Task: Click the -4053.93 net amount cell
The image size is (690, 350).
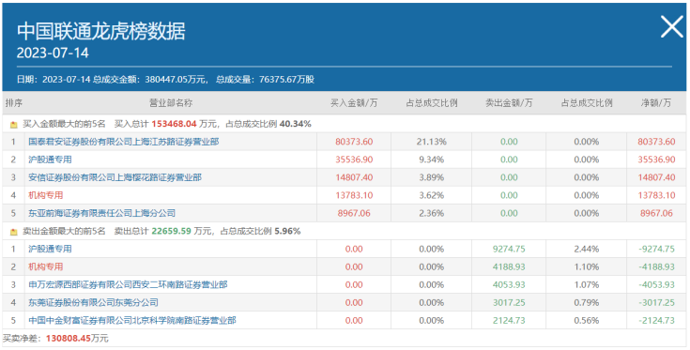Action: click(656, 285)
